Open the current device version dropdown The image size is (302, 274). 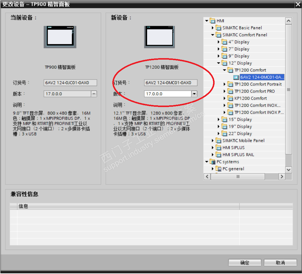[94, 94]
